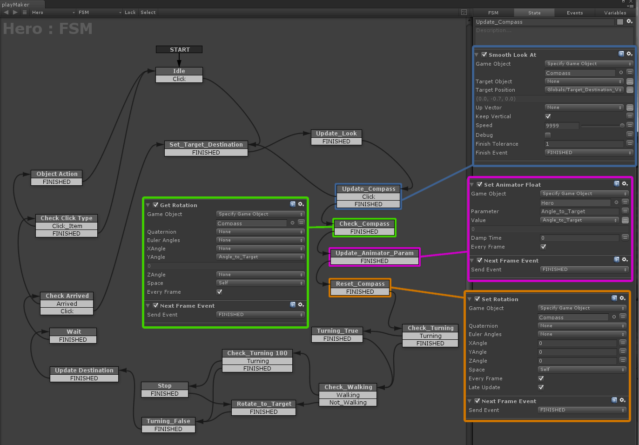Viewport: 639px width, 445px height.
Task: Collapse the Set Animator Float action
Action: [472, 185]
